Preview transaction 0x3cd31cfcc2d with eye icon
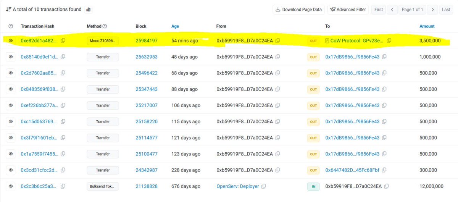Viewport: 458px width, 202px height. (11, 170)
